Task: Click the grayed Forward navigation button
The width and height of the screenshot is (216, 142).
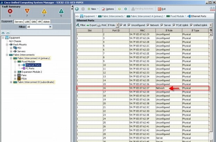Action: click(x=83, y=9)
